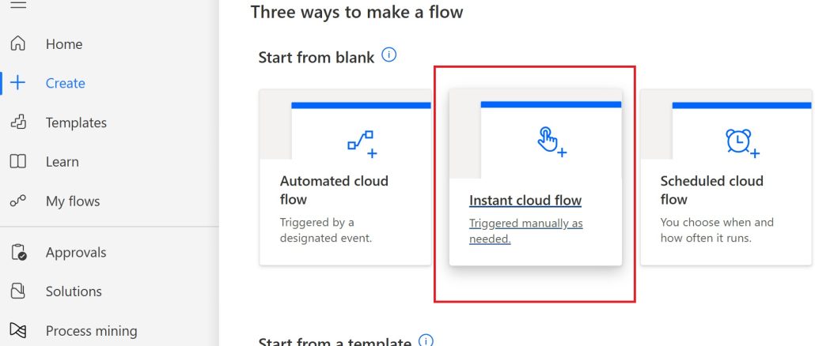Viewport: 815px width, 346px height.
Task: Open the Templates puzzle icon
Action: click(x=18, y=122)
